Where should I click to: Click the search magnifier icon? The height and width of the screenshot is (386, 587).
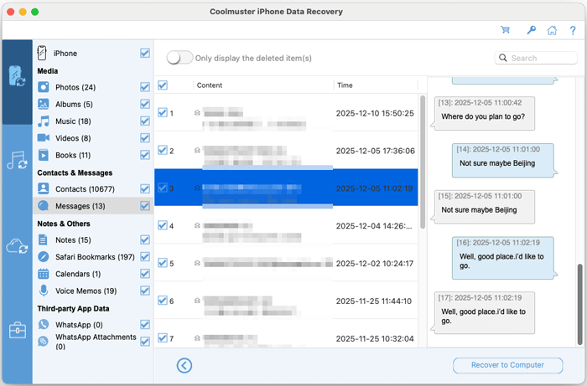point(503,58)
